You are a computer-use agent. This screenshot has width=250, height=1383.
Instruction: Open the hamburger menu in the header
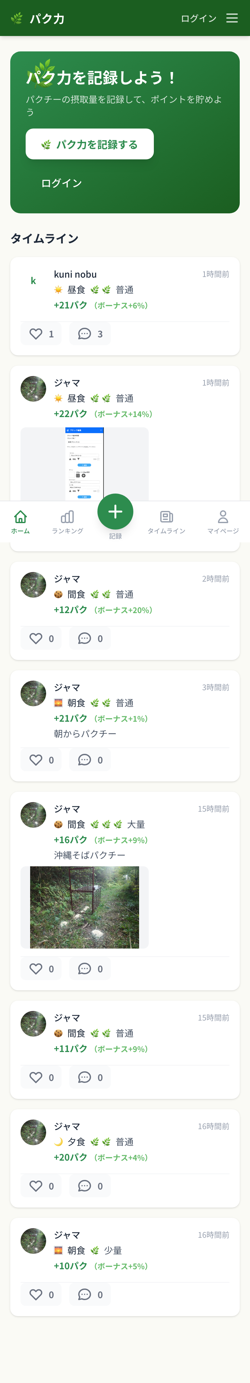pos(232,18)
